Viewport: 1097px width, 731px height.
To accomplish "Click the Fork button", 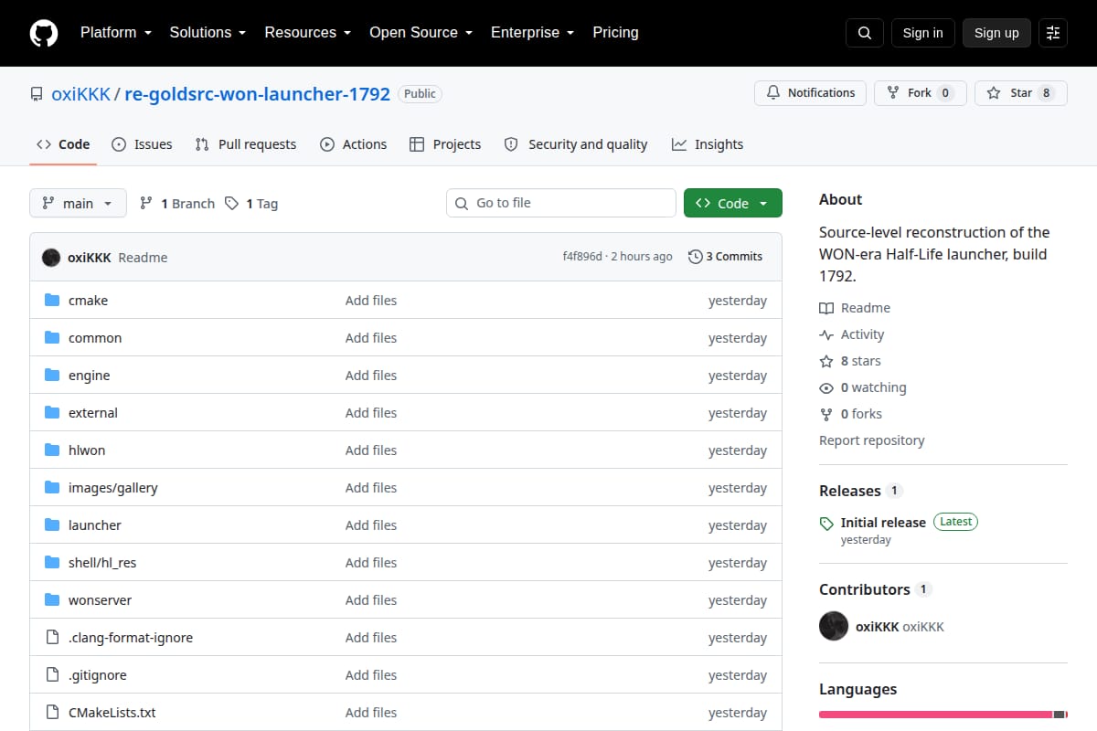I will tap(920, 93).
